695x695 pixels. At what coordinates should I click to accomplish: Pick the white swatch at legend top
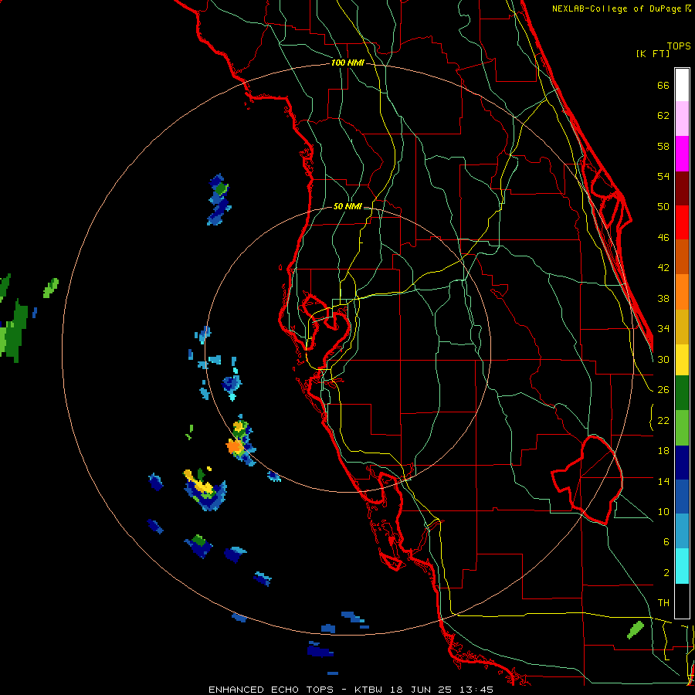pos(682,85)
